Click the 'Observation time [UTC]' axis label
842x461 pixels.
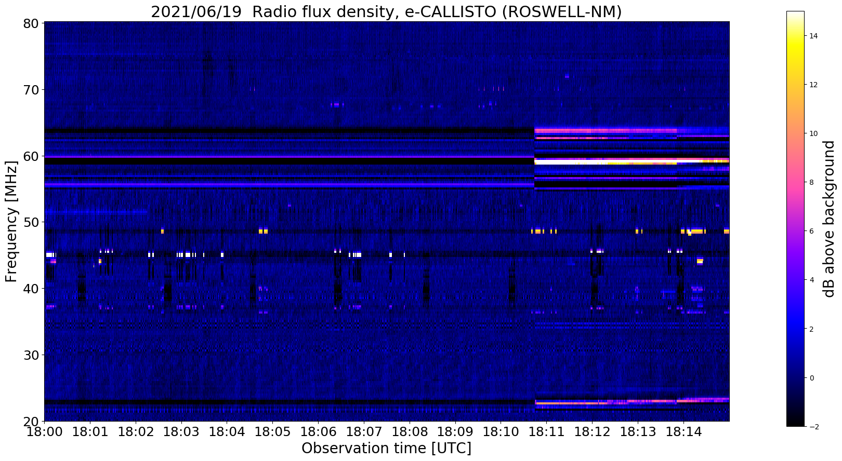(386, 449)
